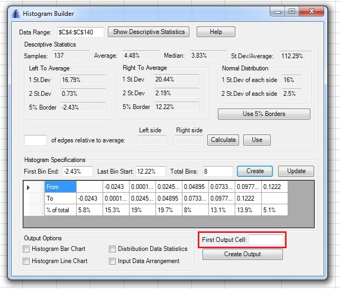This screenshot has height=289, width=340.
Task: Click Right To Average 1 St.Dev 20.44%
Action: tap(177, 79)
